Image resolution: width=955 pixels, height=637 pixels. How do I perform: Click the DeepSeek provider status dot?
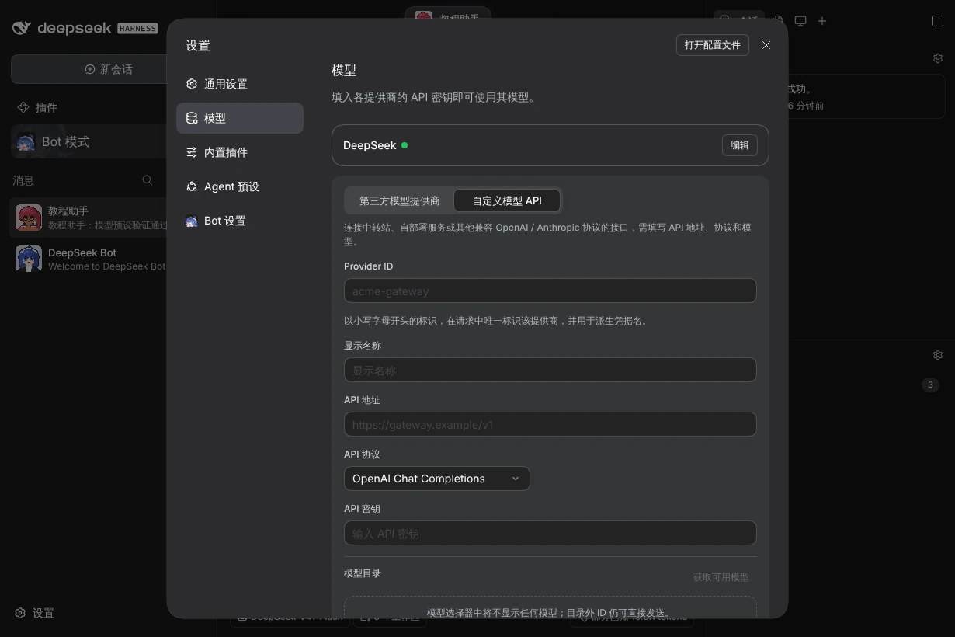[405, 145]
